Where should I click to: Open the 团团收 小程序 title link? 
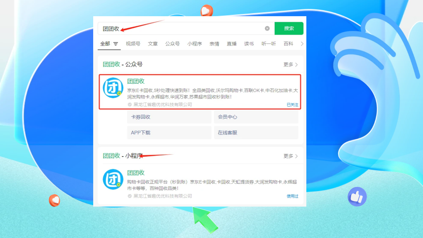(x=136, y=173)
